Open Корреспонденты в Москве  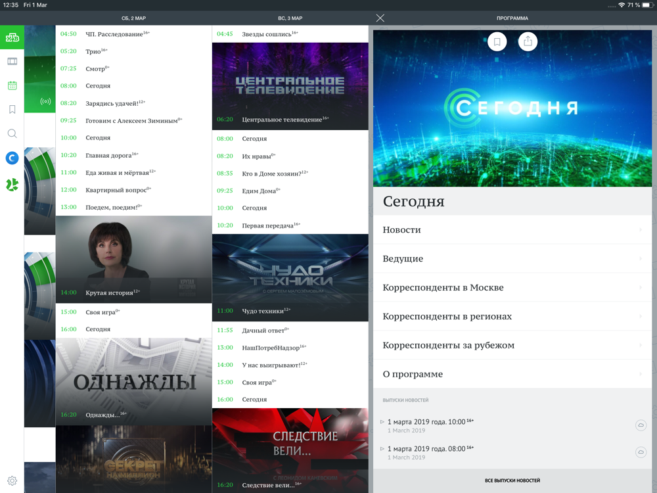click(x=512, y=288)
